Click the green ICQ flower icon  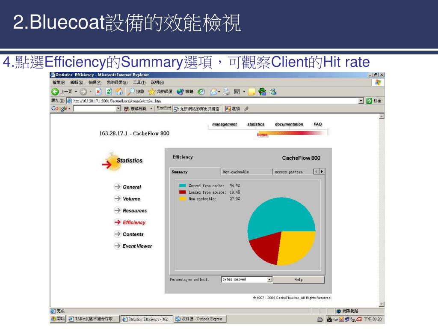[262, 92]
